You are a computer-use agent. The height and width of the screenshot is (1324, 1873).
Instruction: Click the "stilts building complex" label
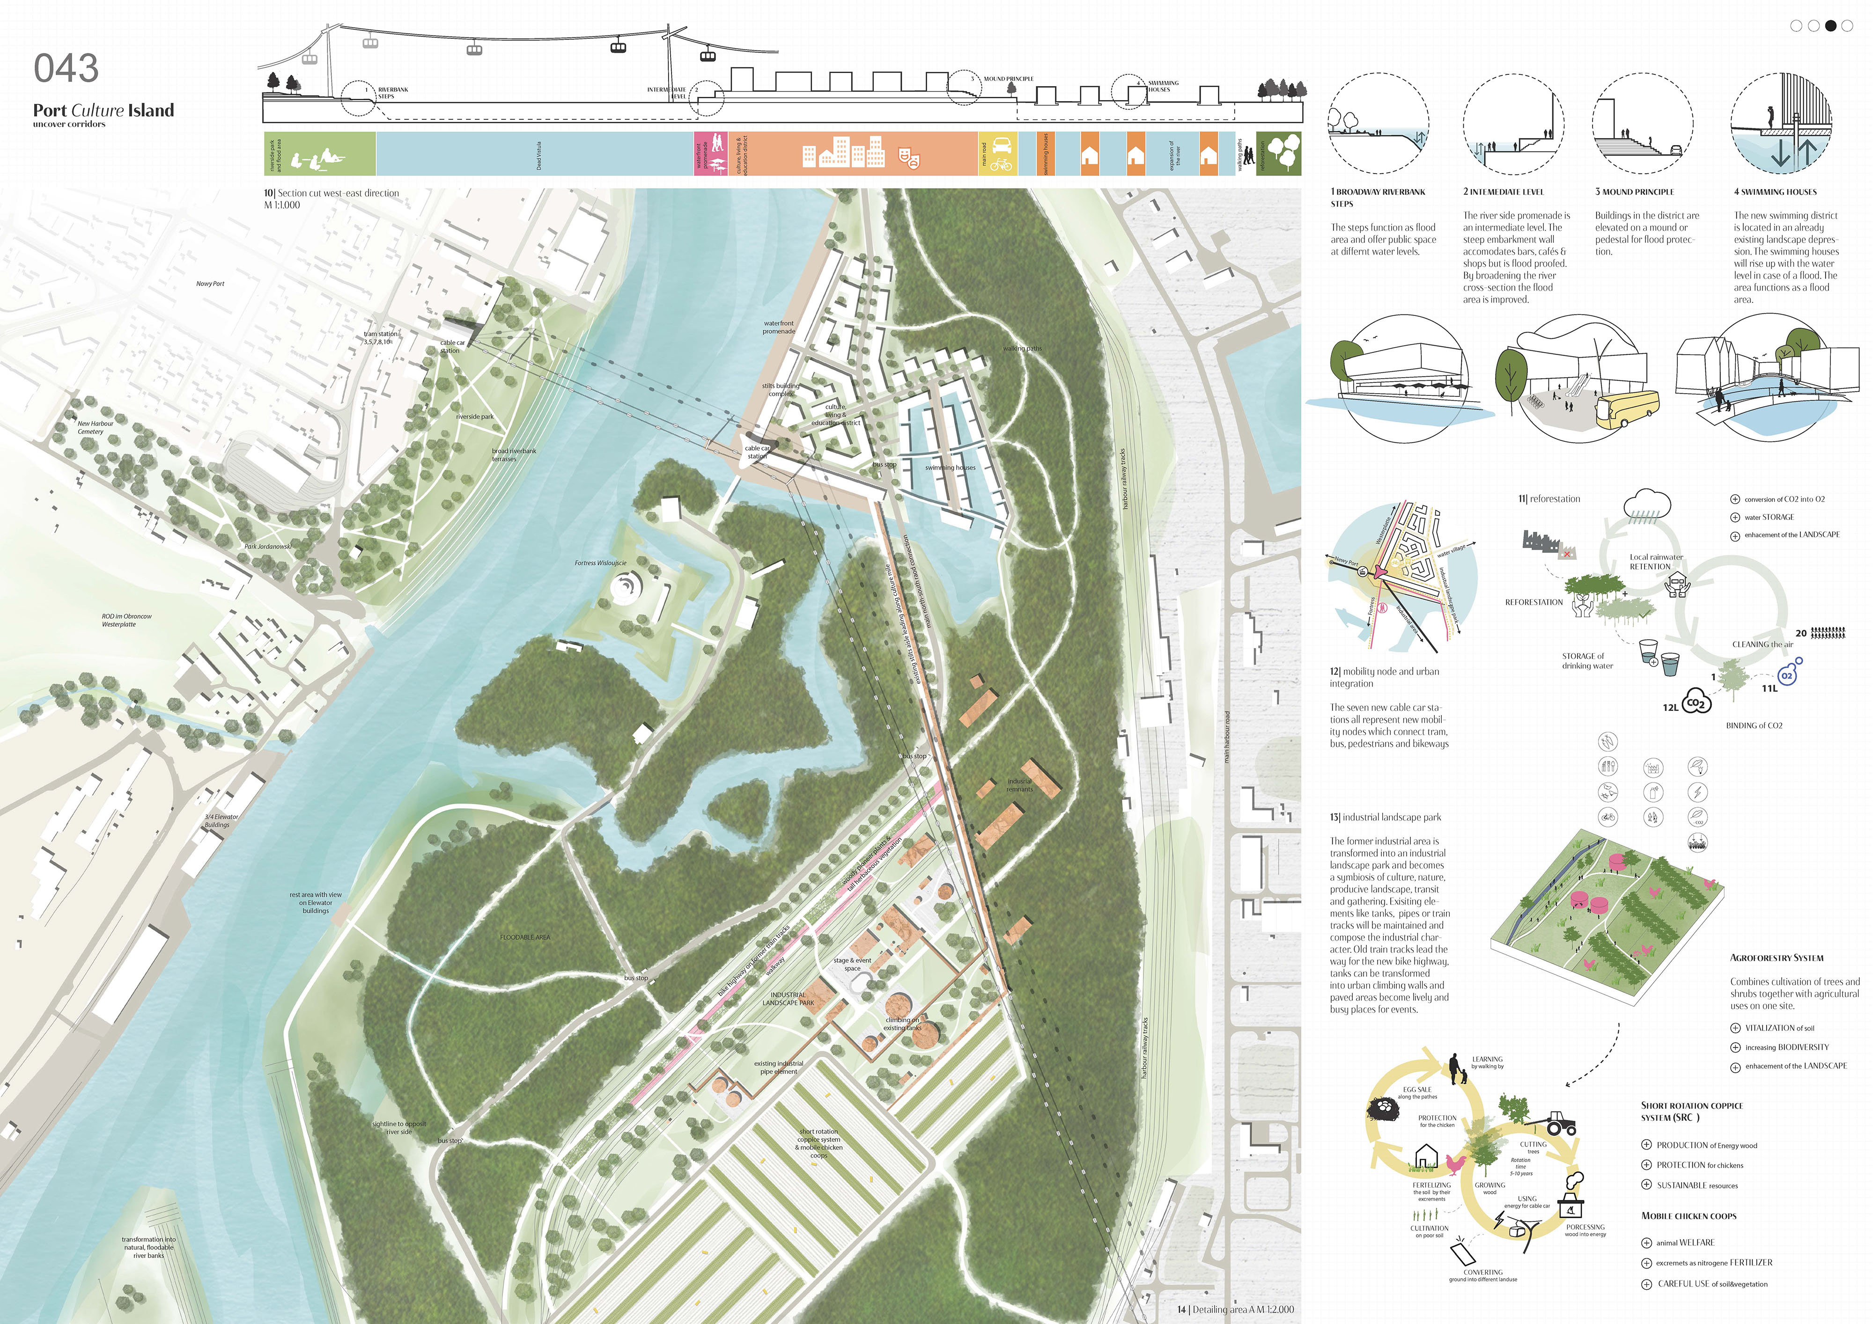[781, 390]
